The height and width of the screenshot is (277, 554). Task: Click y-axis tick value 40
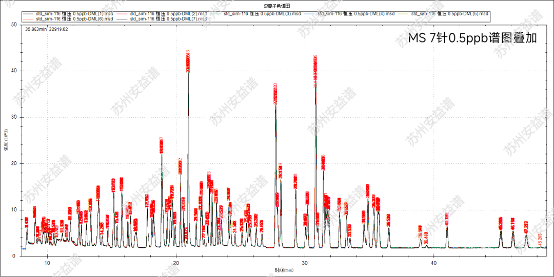coord(14,71)
